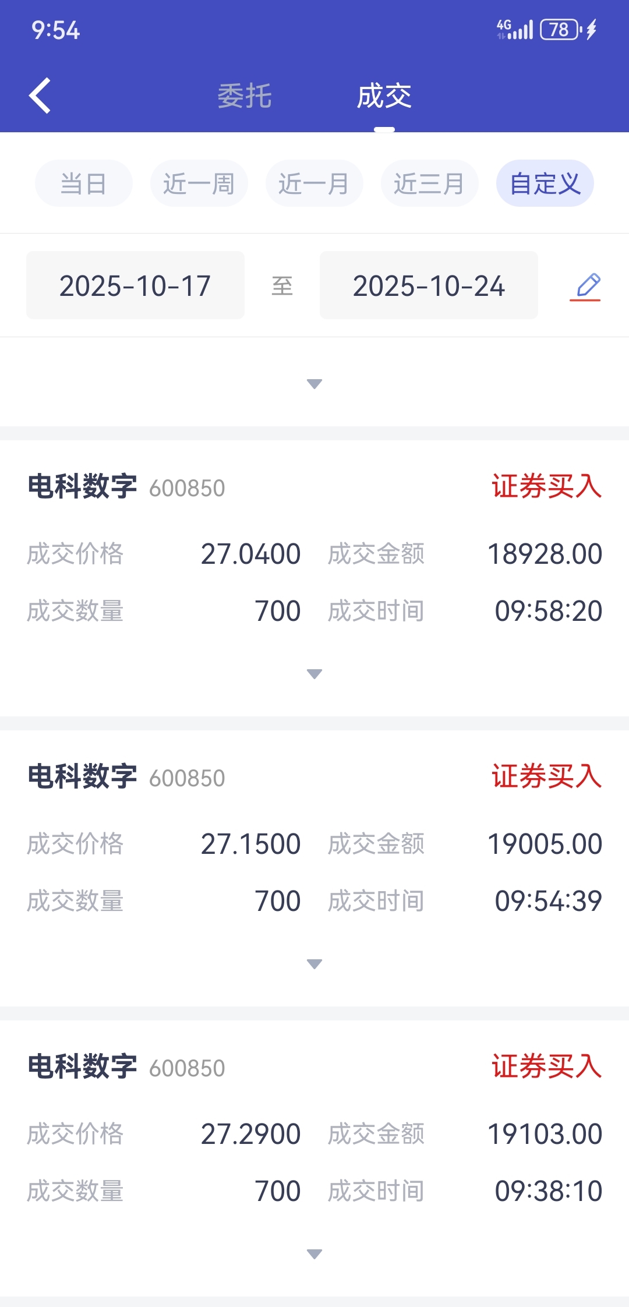Choose the 近三月 filter chip
The height and width of the screenshot is (1307, 629).
click(430, 183)
